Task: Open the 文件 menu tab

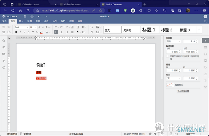Action: pos(5,21)
